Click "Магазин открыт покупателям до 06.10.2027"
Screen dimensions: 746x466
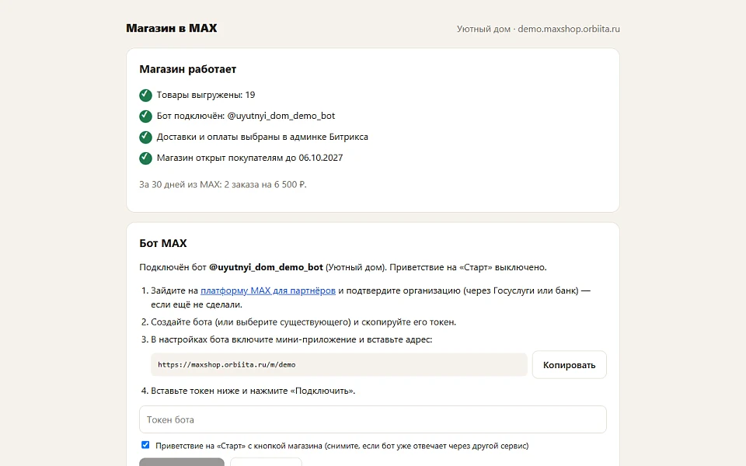pos(249,158)
